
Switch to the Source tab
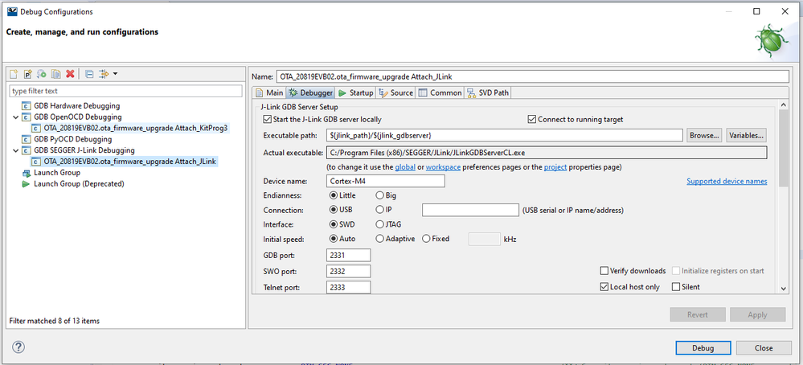[x=395, y=92]
